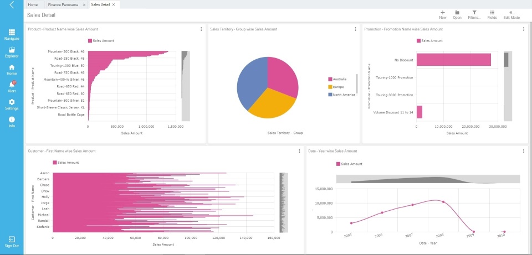
Task: Click the Road-250 Black, 48 label
Action: 69,58
